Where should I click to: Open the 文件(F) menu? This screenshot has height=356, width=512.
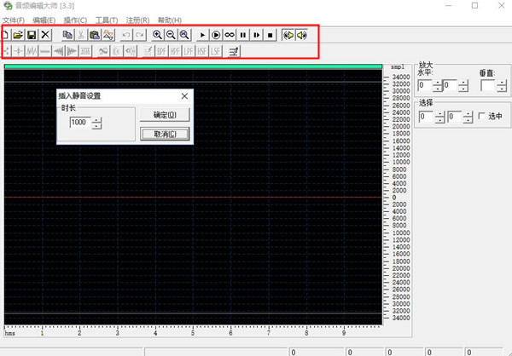tap(14, 20)
